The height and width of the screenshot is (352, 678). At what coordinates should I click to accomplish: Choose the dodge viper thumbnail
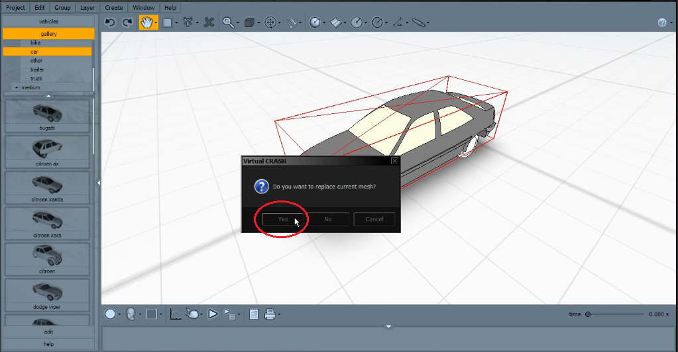coord(47,295)
